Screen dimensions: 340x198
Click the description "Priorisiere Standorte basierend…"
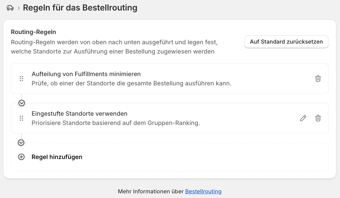(116, 123)
